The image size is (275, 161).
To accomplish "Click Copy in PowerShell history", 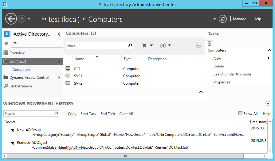I will coord(72,114).
